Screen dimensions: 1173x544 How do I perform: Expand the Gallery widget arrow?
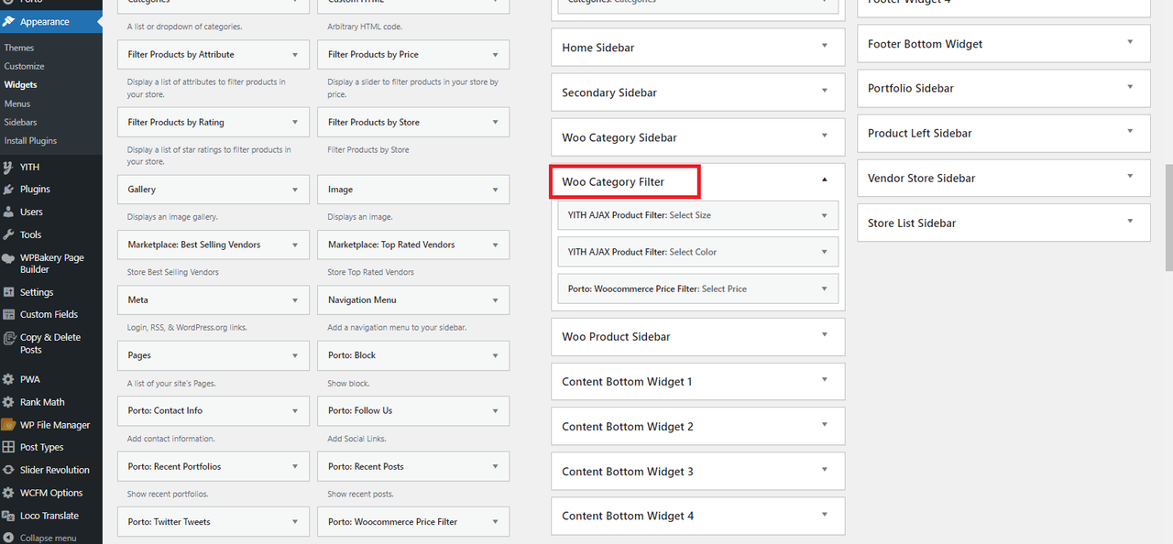(x=295, y=190)
